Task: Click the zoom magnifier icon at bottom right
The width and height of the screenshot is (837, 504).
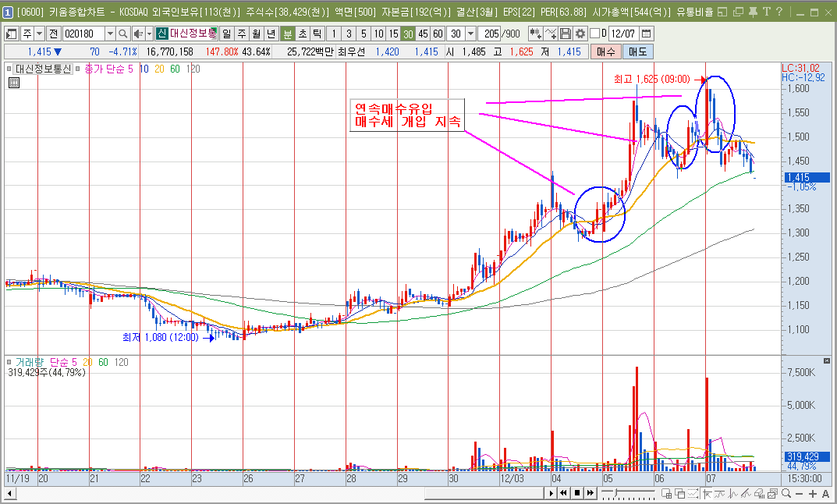Action: [786, 493]
